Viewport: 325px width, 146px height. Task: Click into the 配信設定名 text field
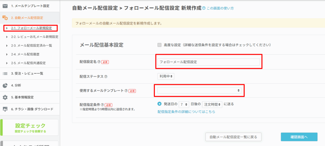209,62
